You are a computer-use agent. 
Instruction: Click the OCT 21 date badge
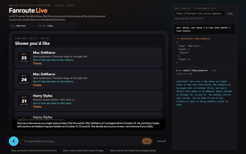[24, 101]
